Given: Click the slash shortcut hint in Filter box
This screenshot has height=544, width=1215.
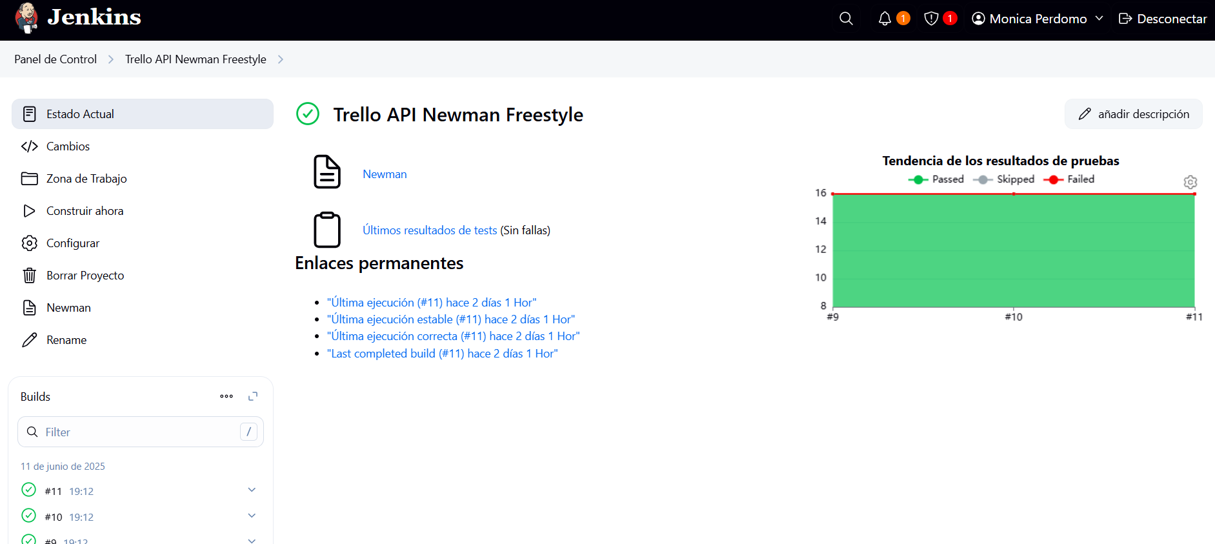Looking at the screenshot, I should 248,432.
